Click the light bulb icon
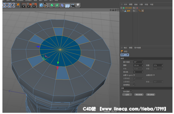Viewport: 174px width, 114px height. pyautogui.click(x=78, y=5)
